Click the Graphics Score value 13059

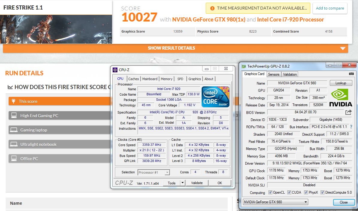[x=178, y=31]
